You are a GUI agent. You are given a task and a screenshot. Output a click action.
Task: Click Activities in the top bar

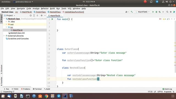pos(6,2)
